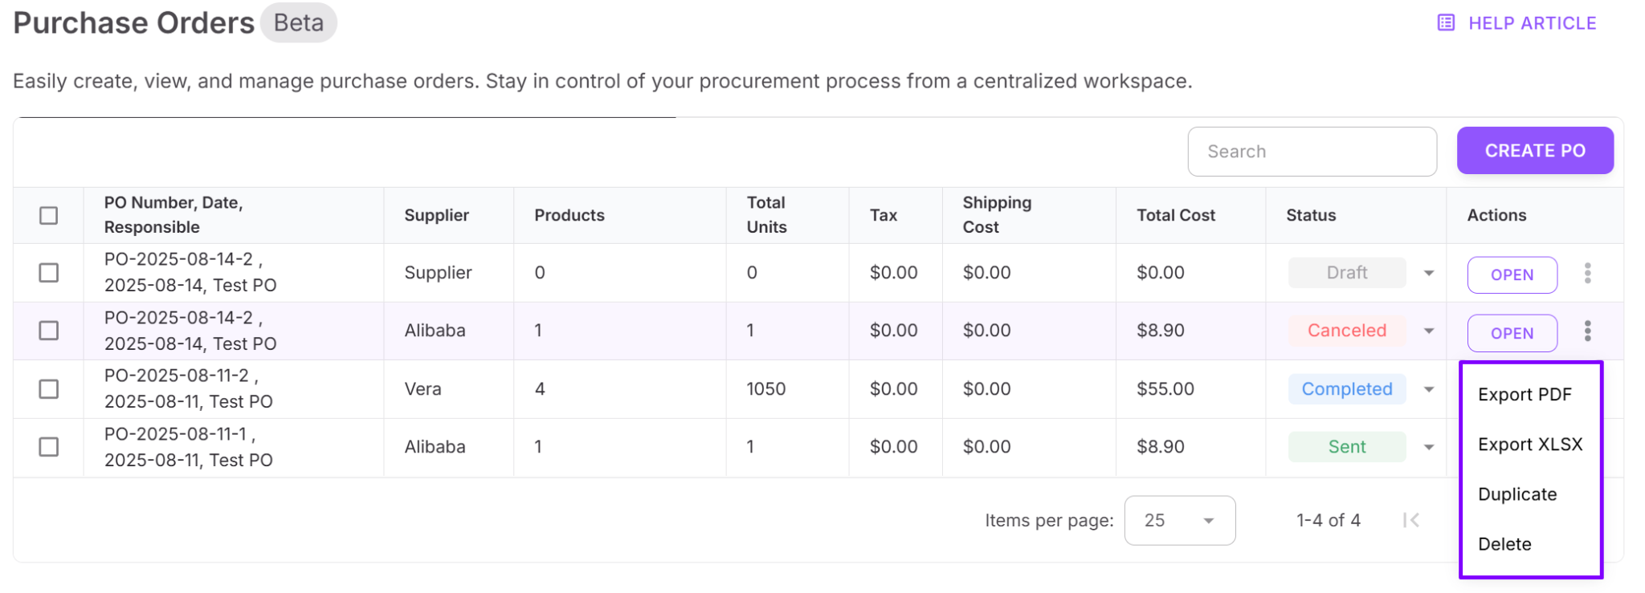Open the three-dot actions menu on Vera's row
This screenshot has width=1645, height=593.
(x=1589, y=389)
